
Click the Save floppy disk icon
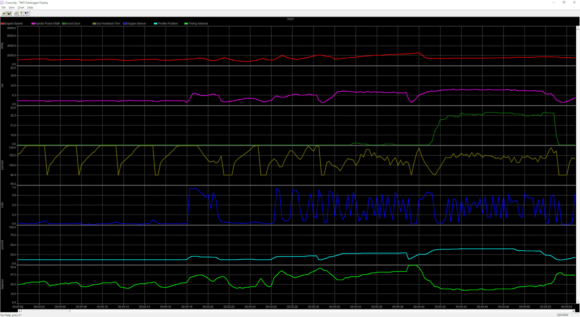pos(9,13)
